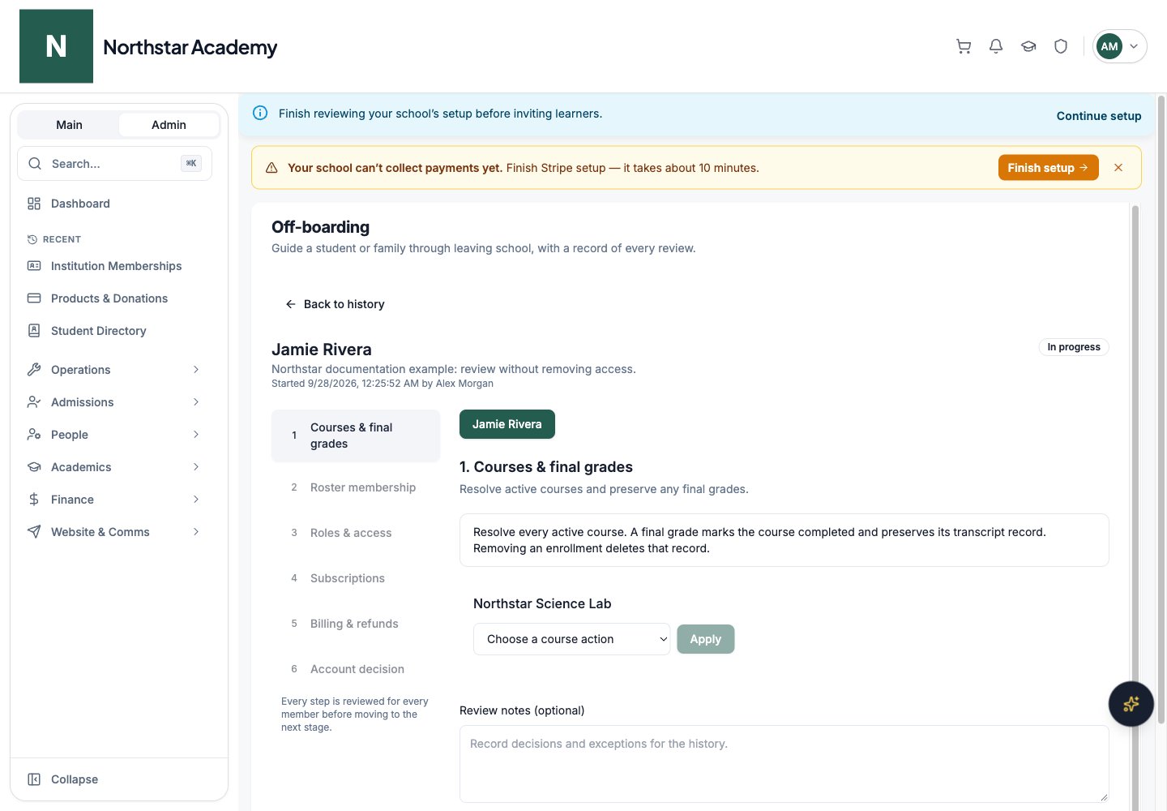Click the Collapse sidebar icon
This screenshot has width=1167, height=811.
click(x=34, y=779)
